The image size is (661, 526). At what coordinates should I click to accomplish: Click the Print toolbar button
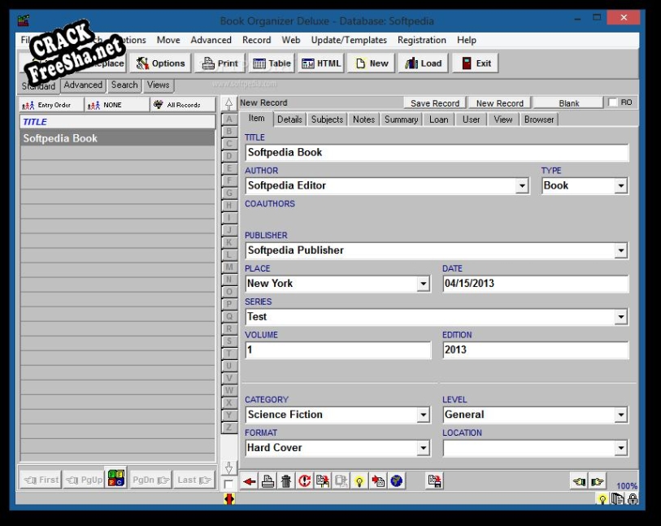(x=220, y=63)
